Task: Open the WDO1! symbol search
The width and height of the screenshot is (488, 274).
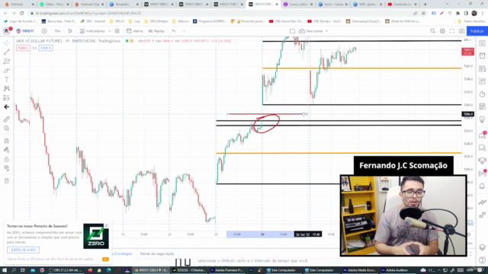Action: coord(25,31)
